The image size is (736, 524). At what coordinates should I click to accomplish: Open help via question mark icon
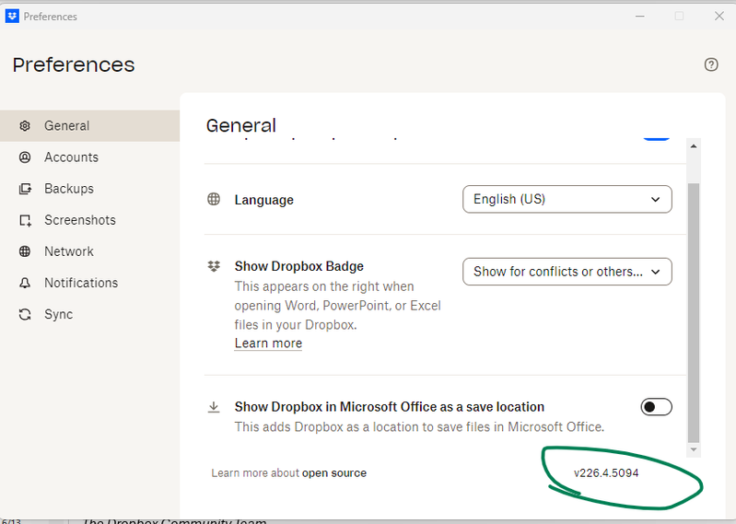(x=711, y=64)
